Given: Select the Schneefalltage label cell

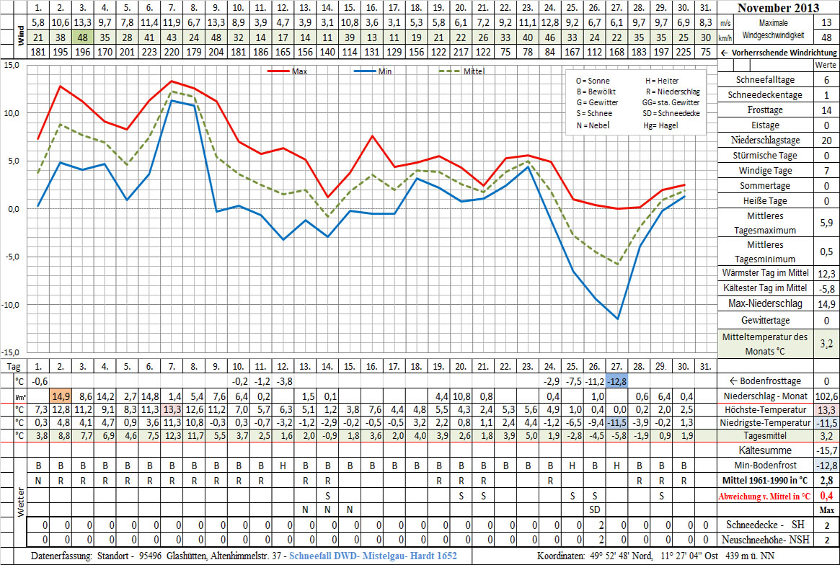Looking at the screenshot, I should [766, 80].
